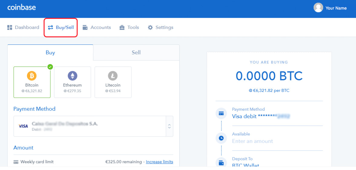Open the Settings page
The image size is (356, 170).
coord(160,28)
